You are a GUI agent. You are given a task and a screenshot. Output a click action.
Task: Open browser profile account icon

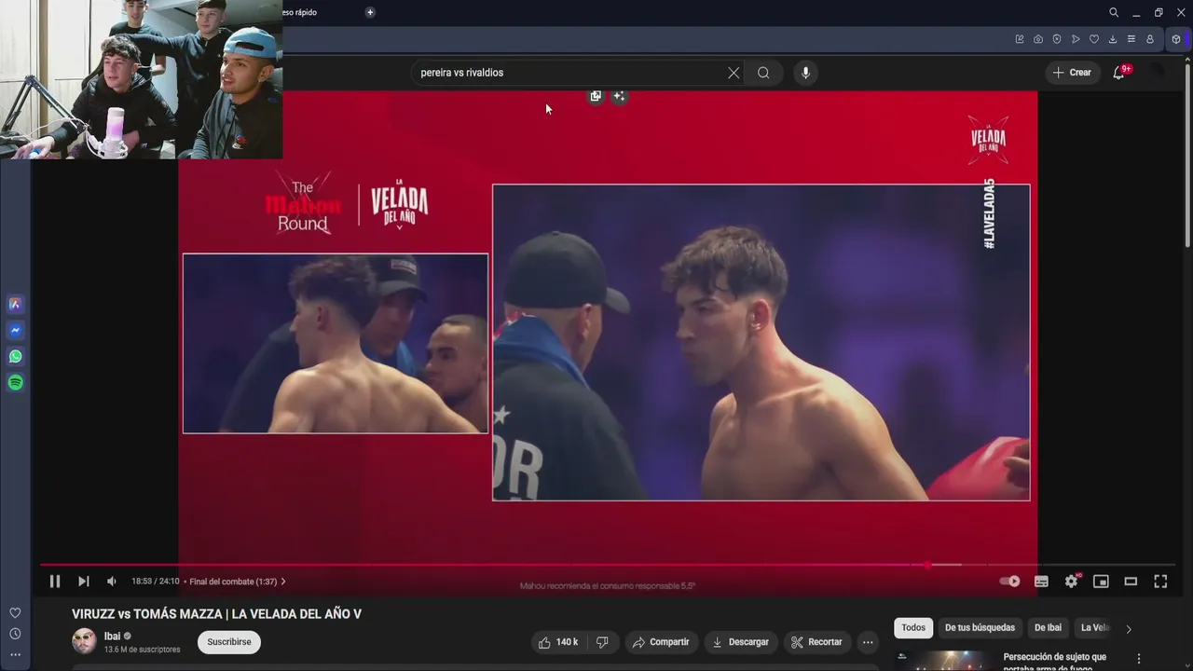(x=1150, y=39)
